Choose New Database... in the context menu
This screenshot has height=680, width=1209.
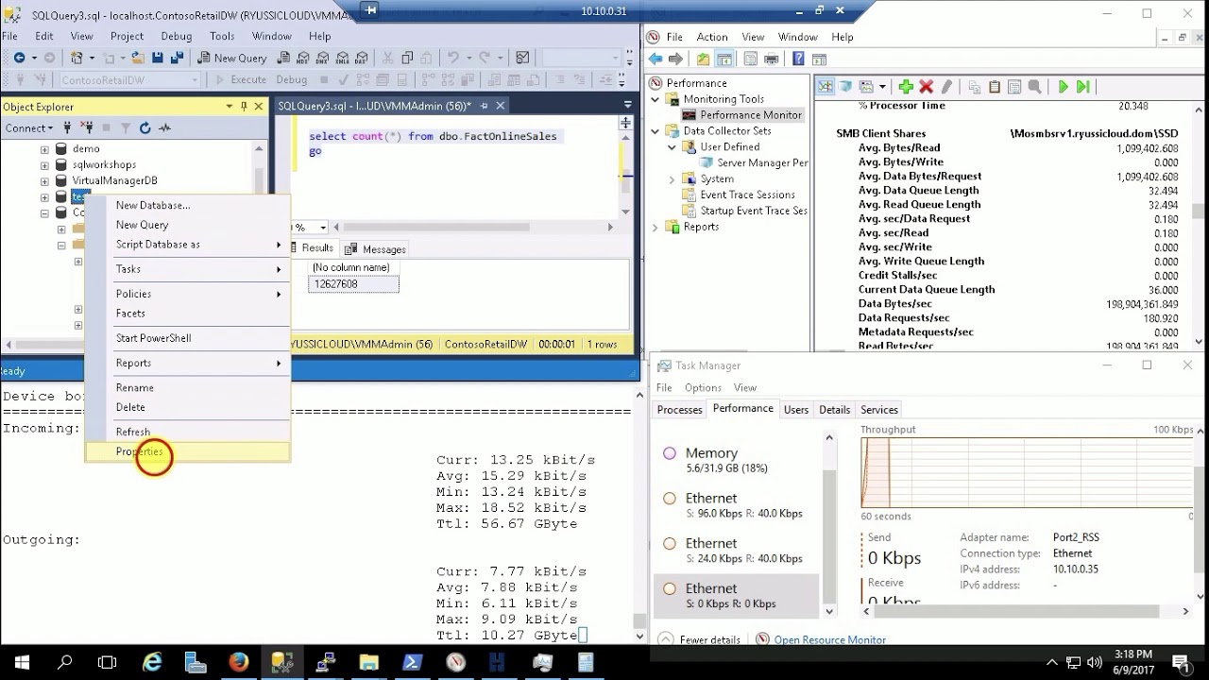pos(188,205)
